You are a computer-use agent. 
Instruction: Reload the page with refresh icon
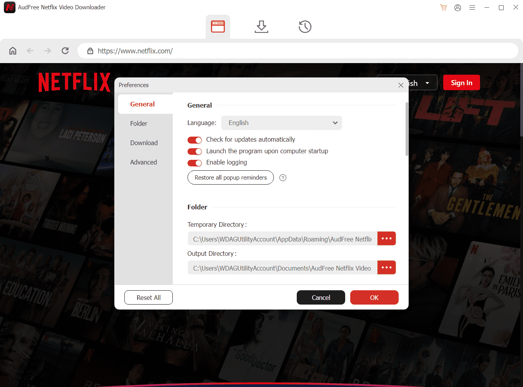tap(65, 51)
